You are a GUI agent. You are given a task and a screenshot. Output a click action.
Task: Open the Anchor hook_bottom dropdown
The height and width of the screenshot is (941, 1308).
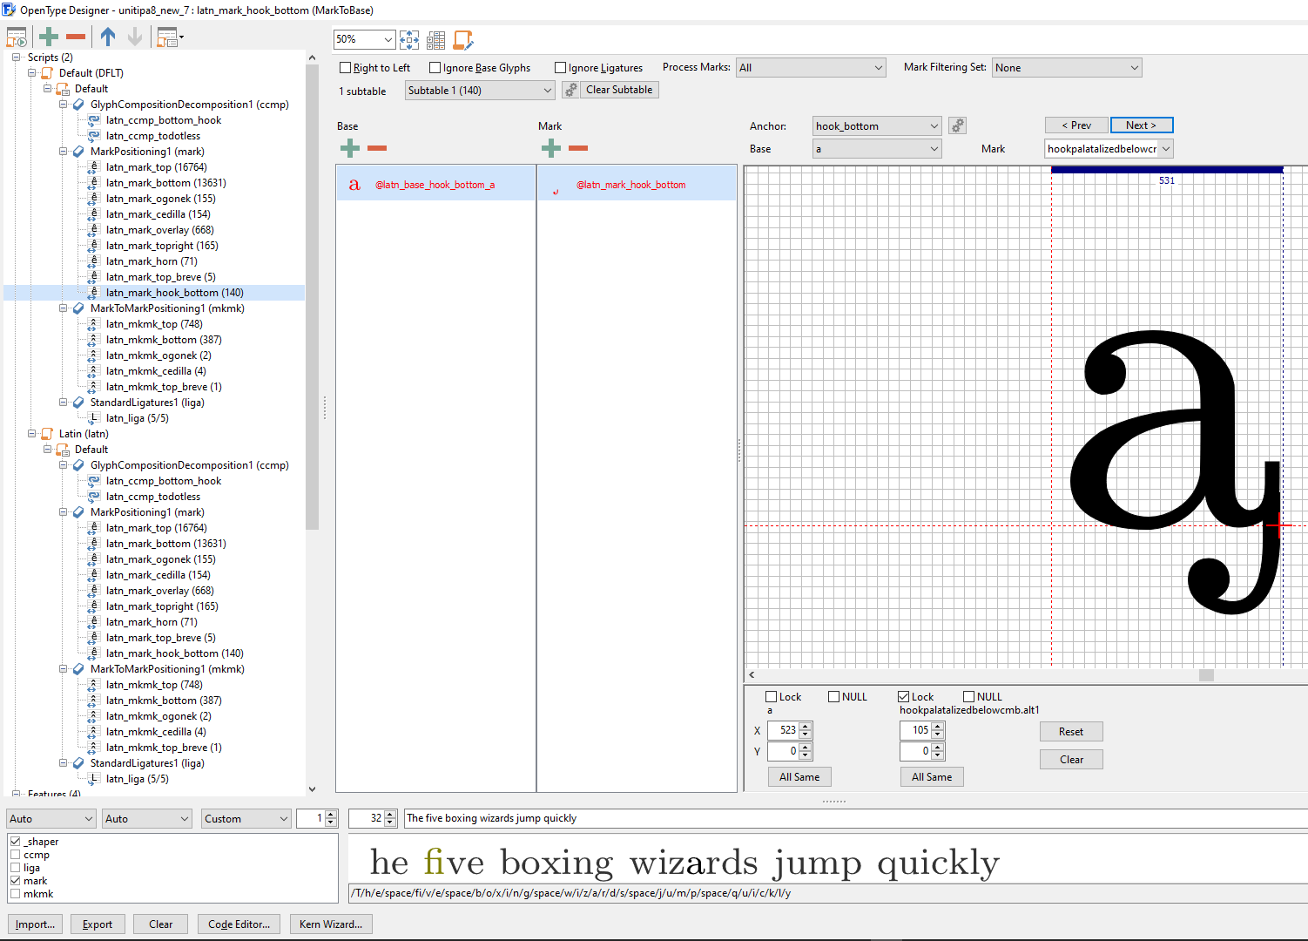[x=877, y=126]
